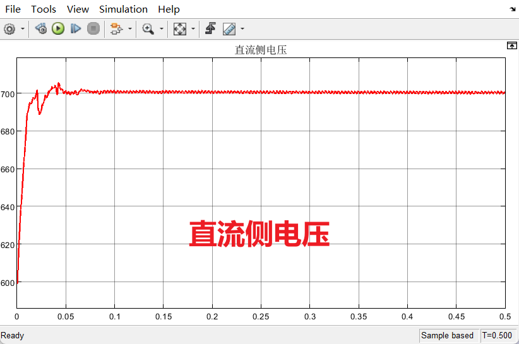Open scope configuration properties gear icon
This screenshot has width=519, height=344.
pos(9,29)
